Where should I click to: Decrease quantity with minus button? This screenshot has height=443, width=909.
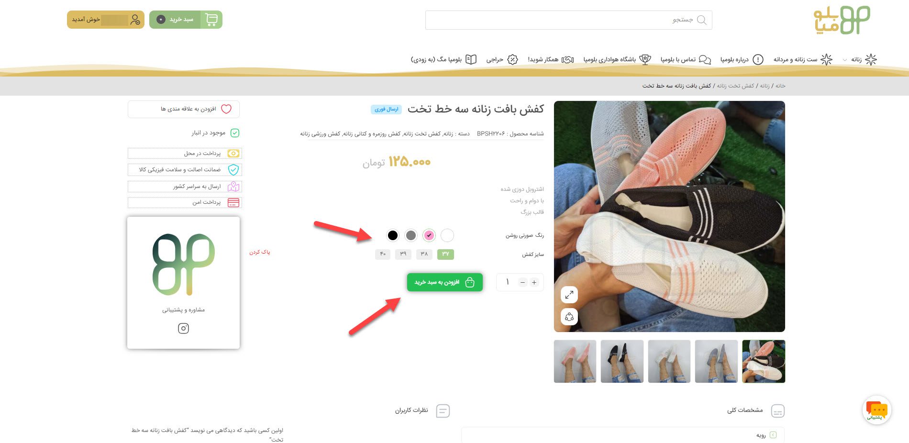pos(522,282)
